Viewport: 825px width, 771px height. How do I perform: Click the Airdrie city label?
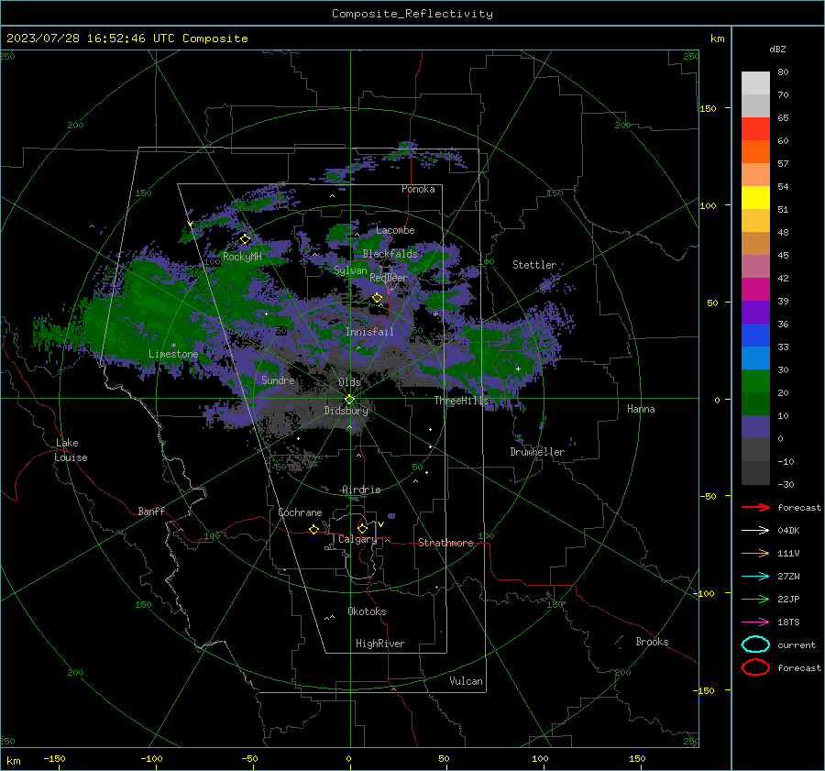[361, 490]
